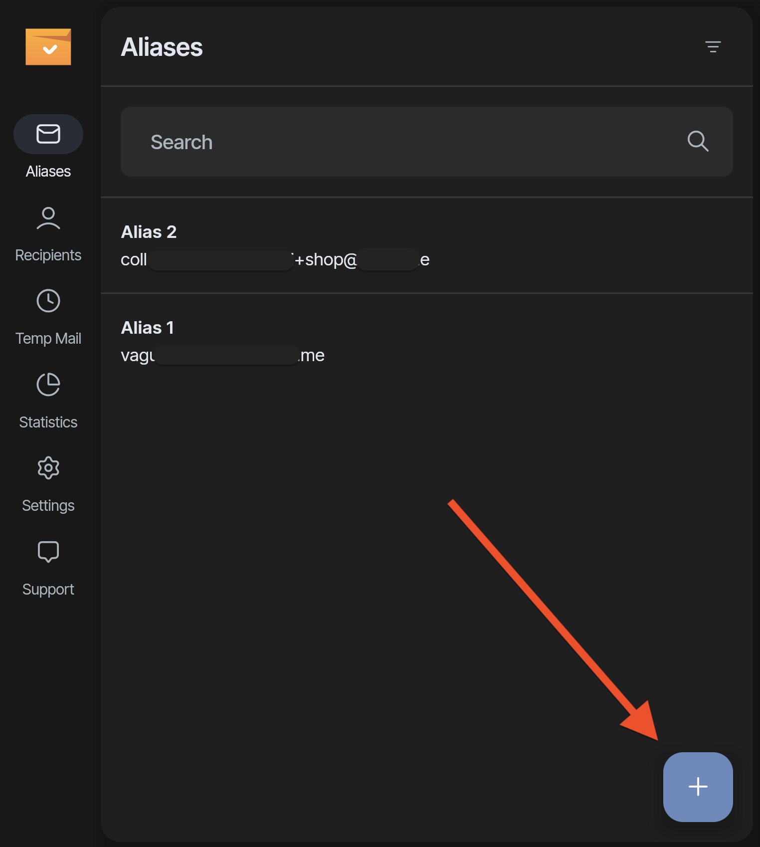Image resolution: width=760 pixels, height=847 pixels.
Task: Open Settings from the sidebar
Action: coord(48,485)
